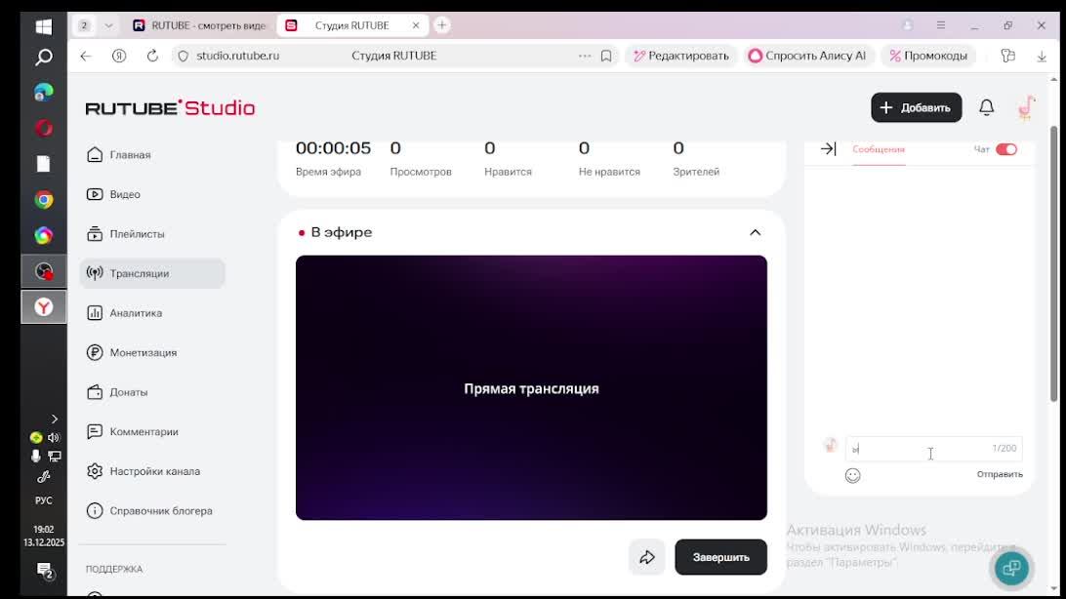Screen dimensions: 1066x599
Task: Click the Справочник блогера info icon
Action: point(95,511)
